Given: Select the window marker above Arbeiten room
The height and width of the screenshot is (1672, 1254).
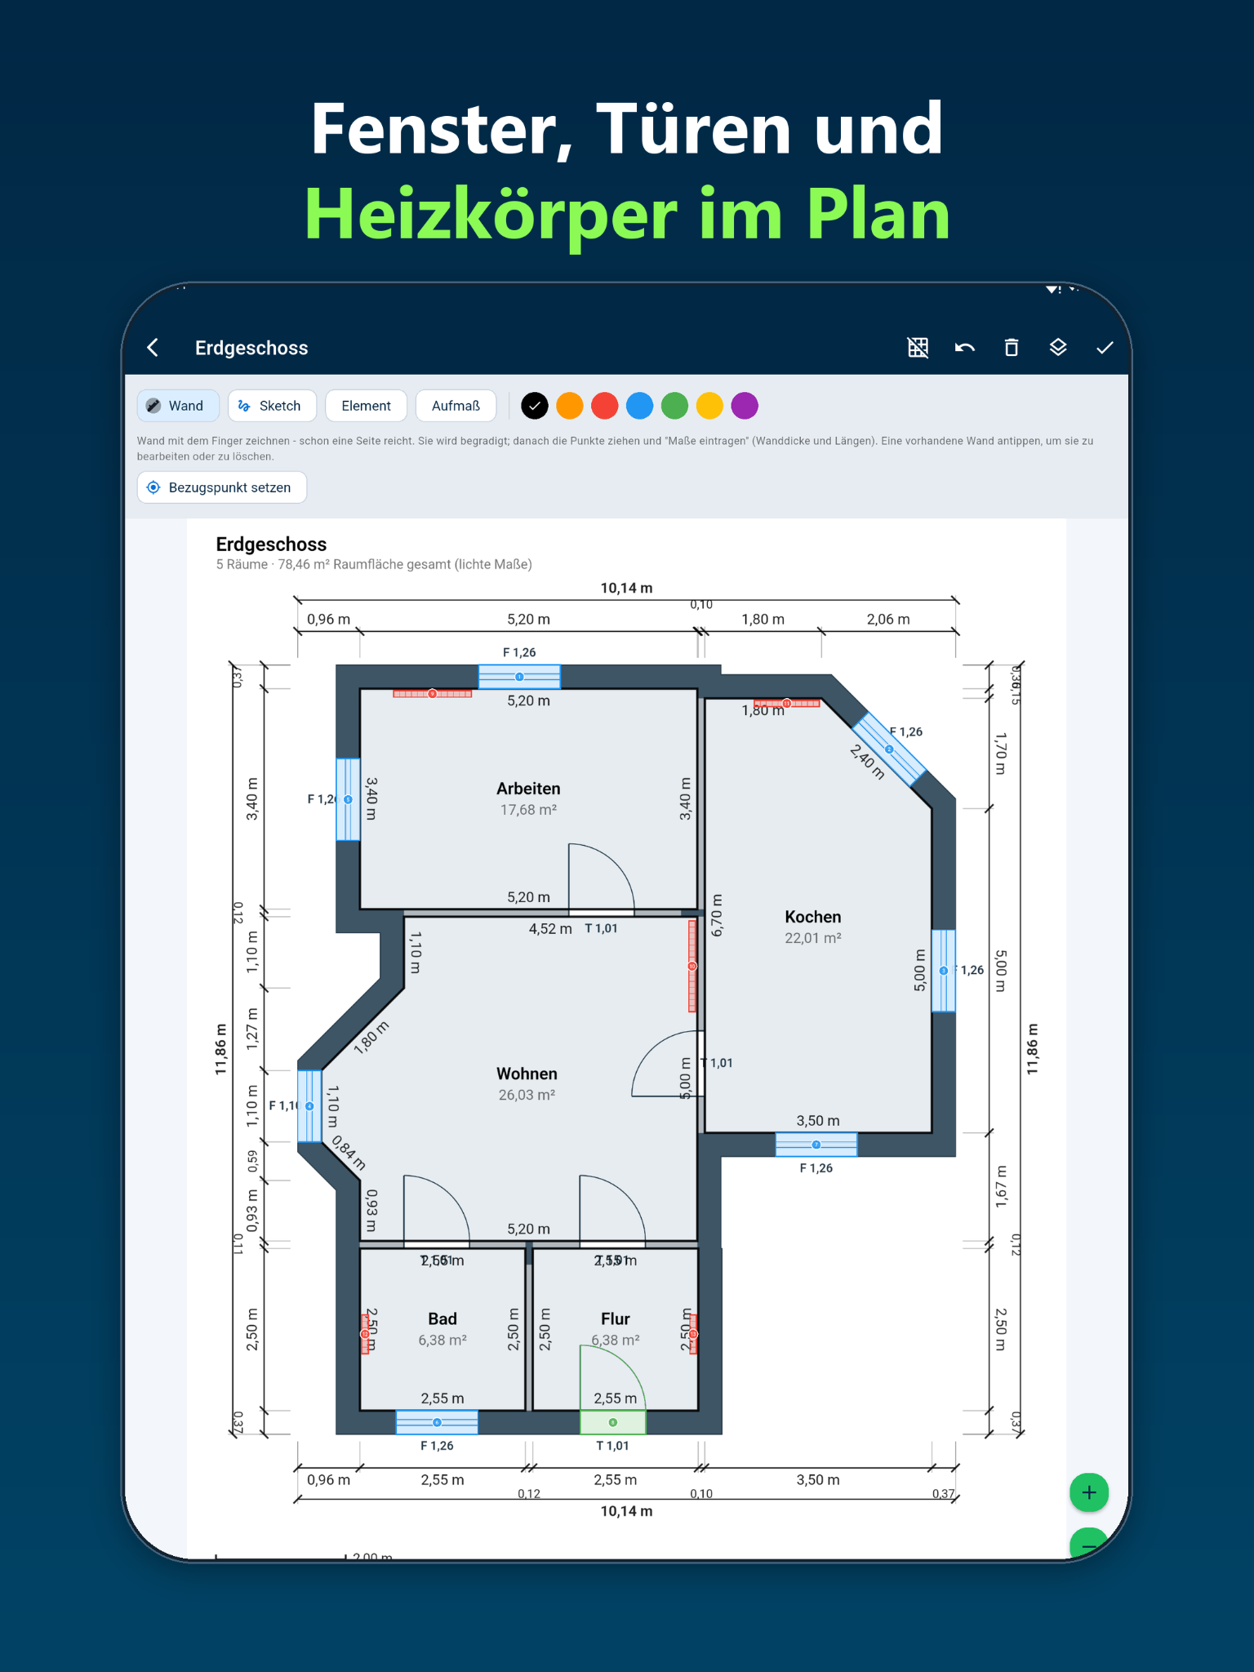Looking at the screenshot, I should pos(519,677).
